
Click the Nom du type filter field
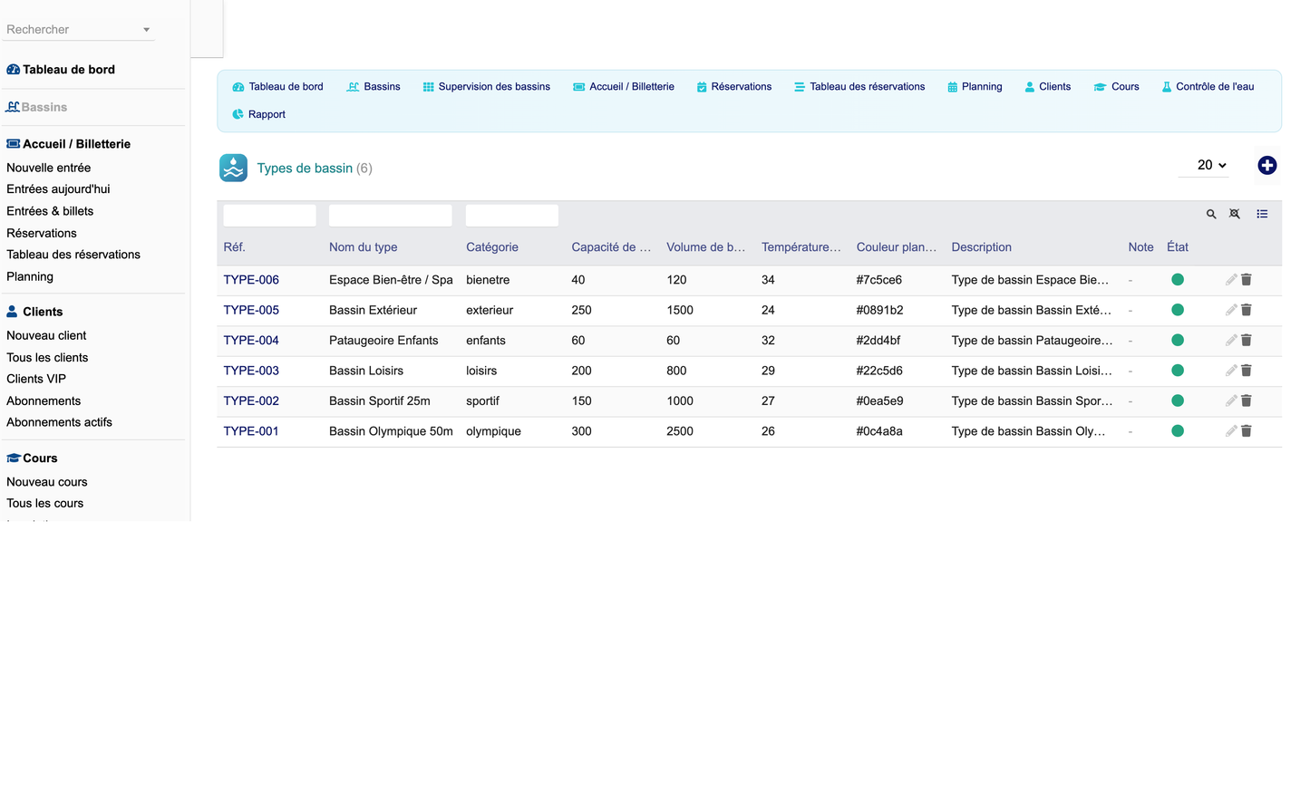[390, 216]
